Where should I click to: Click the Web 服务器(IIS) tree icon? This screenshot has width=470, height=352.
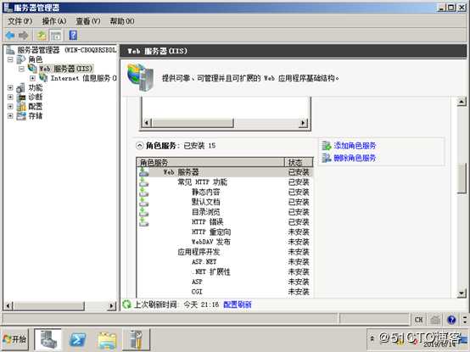tap(32, 69)
